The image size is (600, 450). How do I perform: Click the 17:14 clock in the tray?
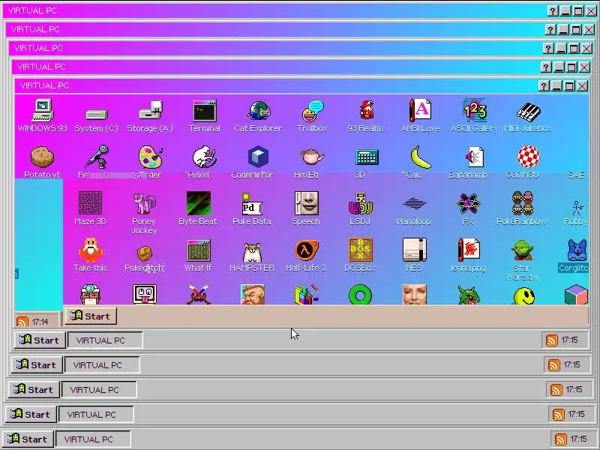click(40, 322)
